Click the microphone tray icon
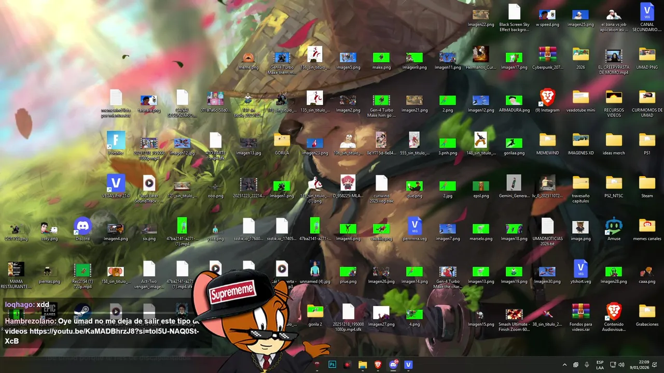 [x=587, y=365]
